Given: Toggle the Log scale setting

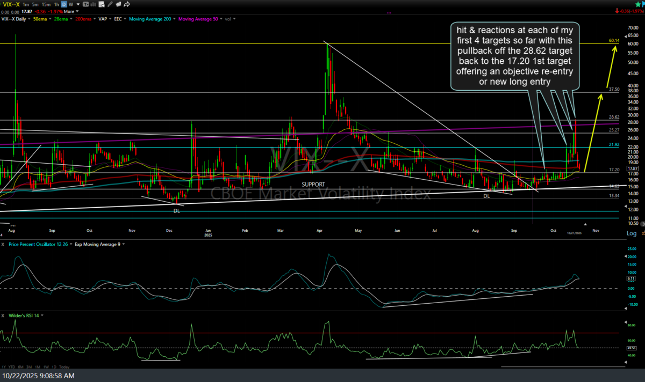Looking at the screenshot, I should pyautogui.click(x=630, y=233).
